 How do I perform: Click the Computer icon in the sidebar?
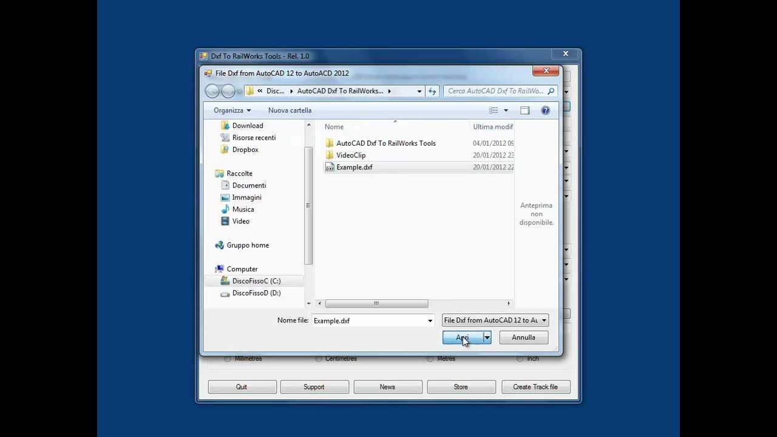coord(220,269)
